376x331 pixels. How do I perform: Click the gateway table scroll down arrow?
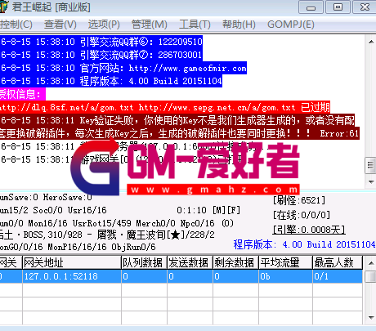click(371, 318)
